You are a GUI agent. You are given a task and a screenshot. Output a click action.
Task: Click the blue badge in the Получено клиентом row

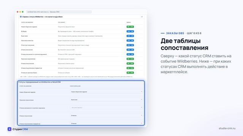130,40
